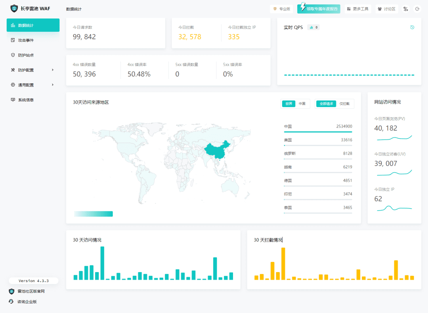Go to the 数据统计 menu item
428x313 pixels.
(33, 25)
